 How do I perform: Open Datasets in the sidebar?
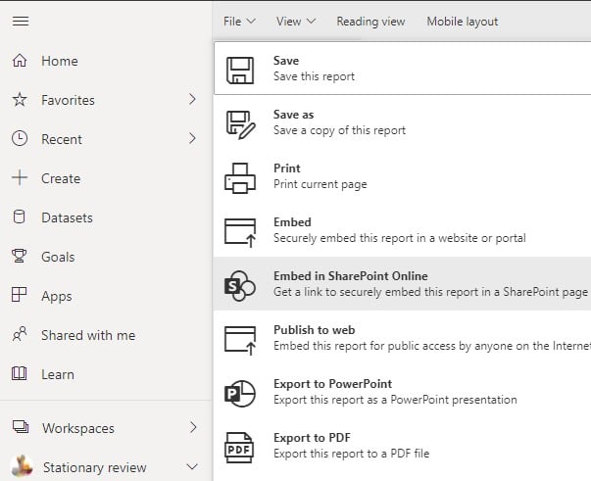point(67,217)
